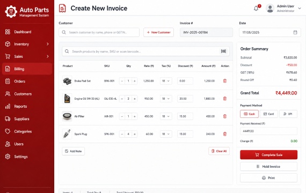The width and height of the screenshot is (306, 193).
Task: Focus the customer search field
Action: [x=99, y=32]
